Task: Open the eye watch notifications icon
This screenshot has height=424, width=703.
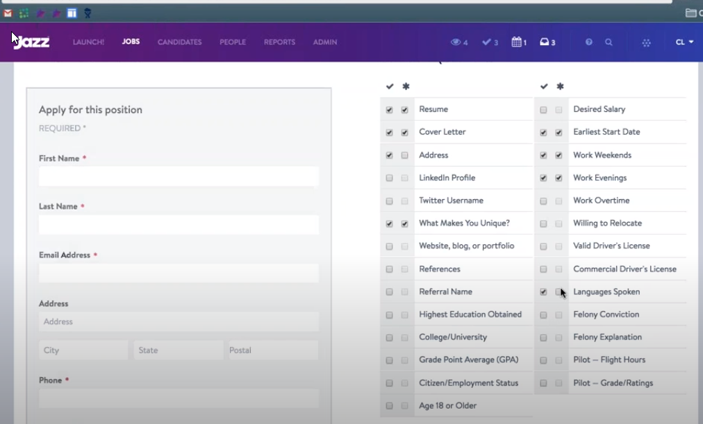Action: tap(456, 42)
